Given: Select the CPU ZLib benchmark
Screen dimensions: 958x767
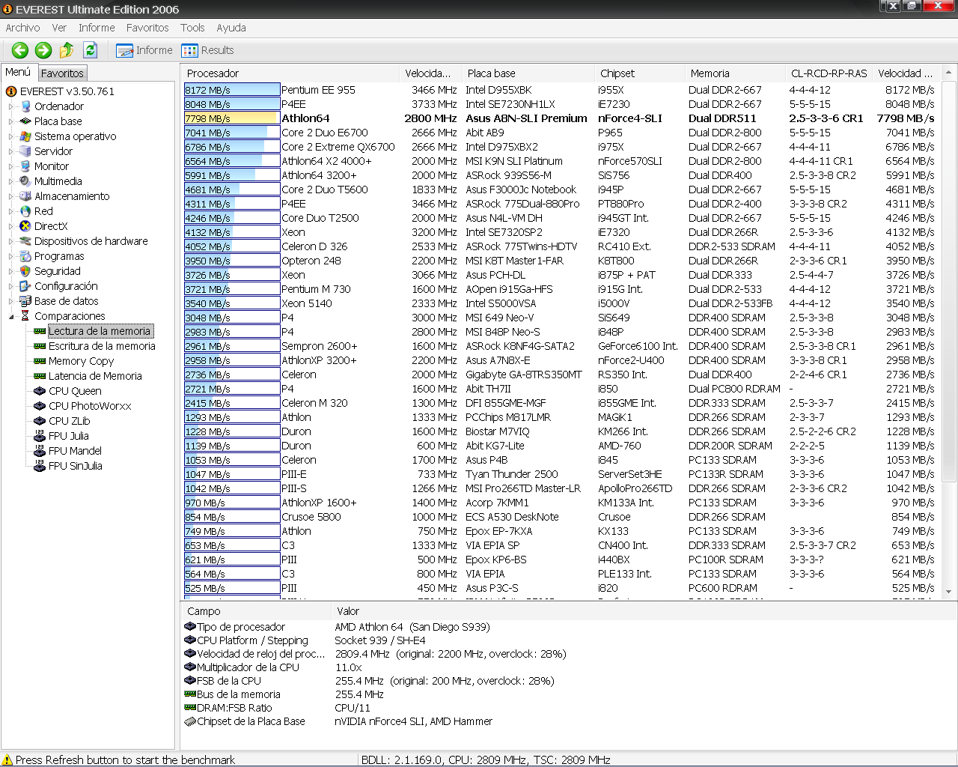Looking at the screenshot, I should point(69,421).
